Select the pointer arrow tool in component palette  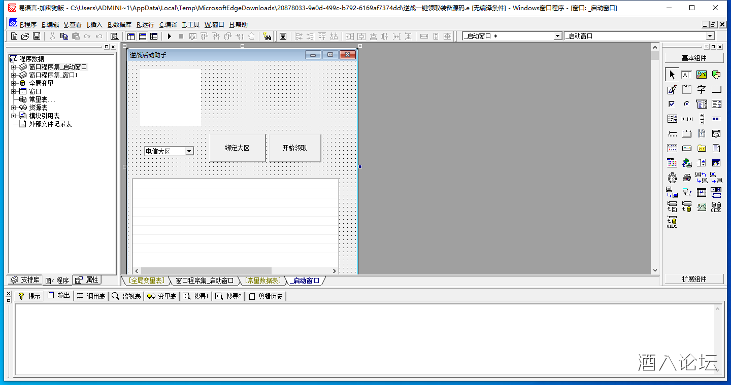[672, 75]
